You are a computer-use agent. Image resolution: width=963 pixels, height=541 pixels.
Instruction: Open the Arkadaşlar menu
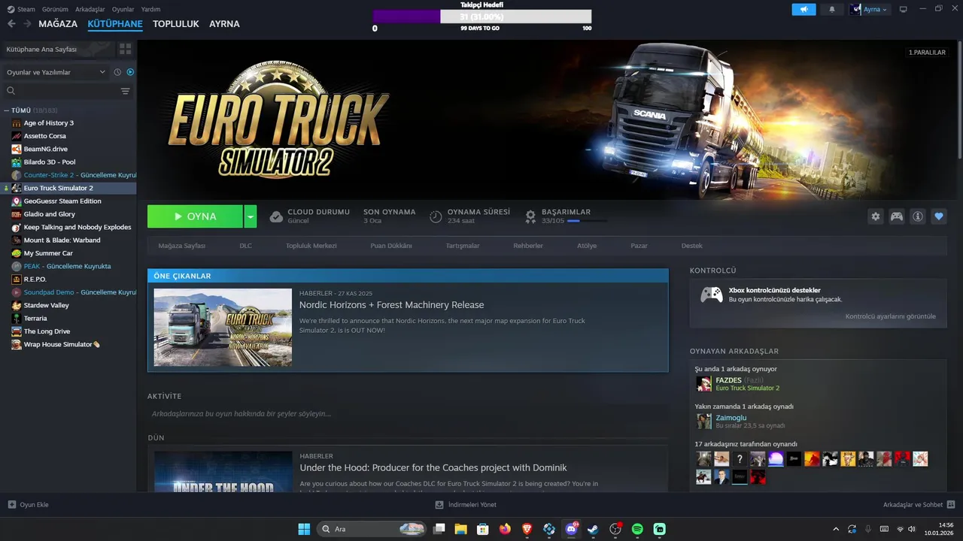click(x=90, y=10)
